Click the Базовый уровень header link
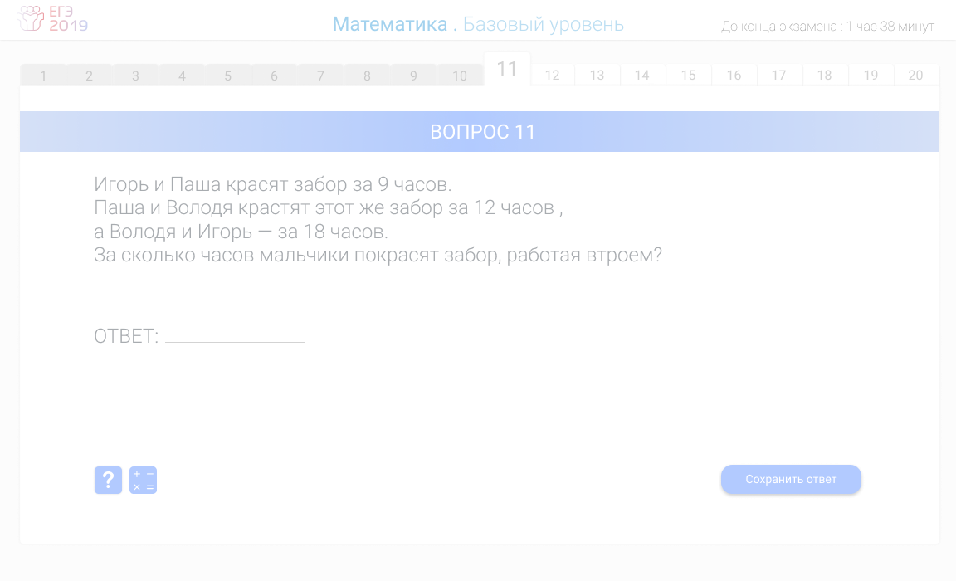This screenshot has width=956, height=581. 544,24
